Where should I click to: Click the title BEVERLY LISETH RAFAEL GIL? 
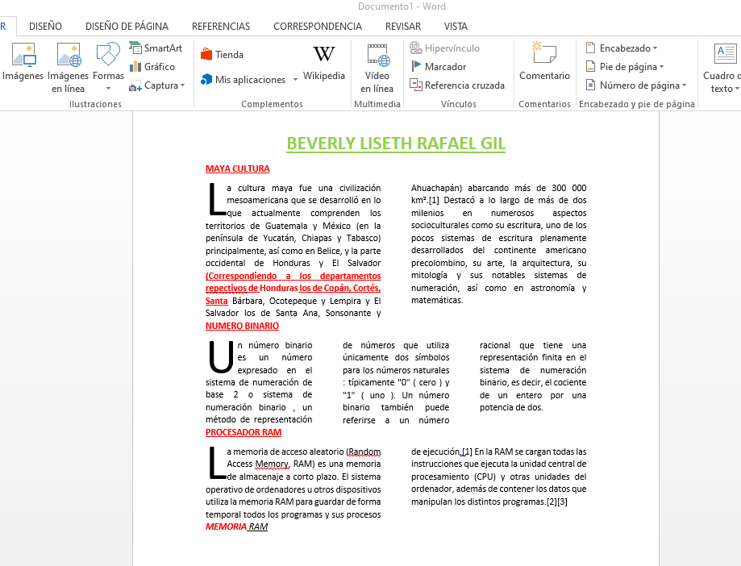396,144
